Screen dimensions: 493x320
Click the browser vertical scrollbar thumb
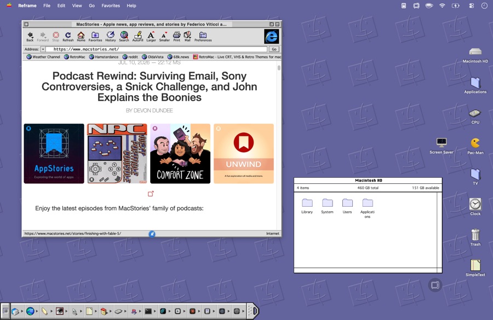click(279, 68)
